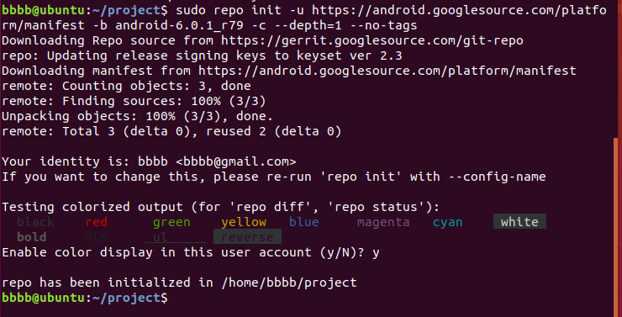622x317 pixels.
Task: Click the highlighted white color sample
Action: click(x=519, y=221)
